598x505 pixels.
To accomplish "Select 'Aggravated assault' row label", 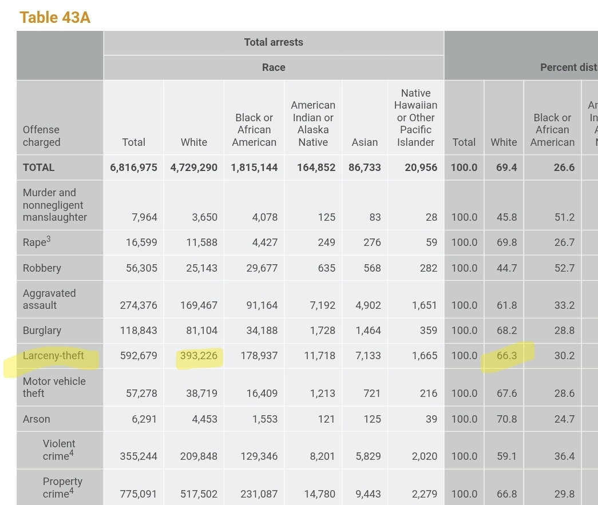I will coord(49,299).
